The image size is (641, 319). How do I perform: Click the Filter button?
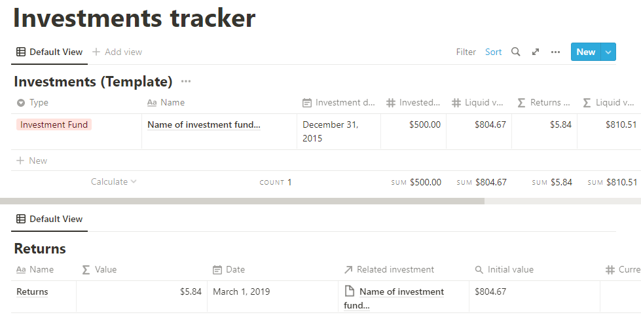click(x=466, y=52)
